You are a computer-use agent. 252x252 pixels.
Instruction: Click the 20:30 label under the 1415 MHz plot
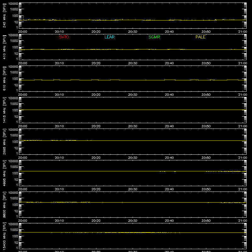[x=133, y=126]
